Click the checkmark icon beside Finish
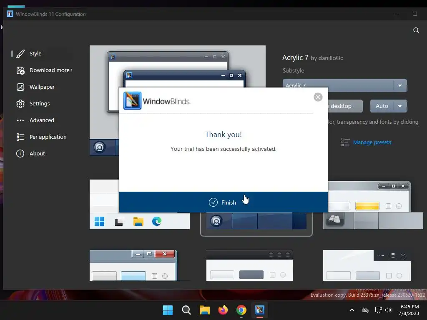This screenshot has width=427, height=320. [213, 202]
